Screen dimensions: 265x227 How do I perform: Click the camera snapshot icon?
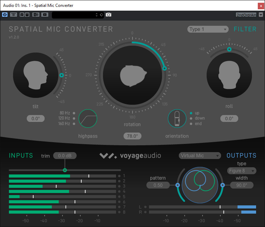click(108, 15)
